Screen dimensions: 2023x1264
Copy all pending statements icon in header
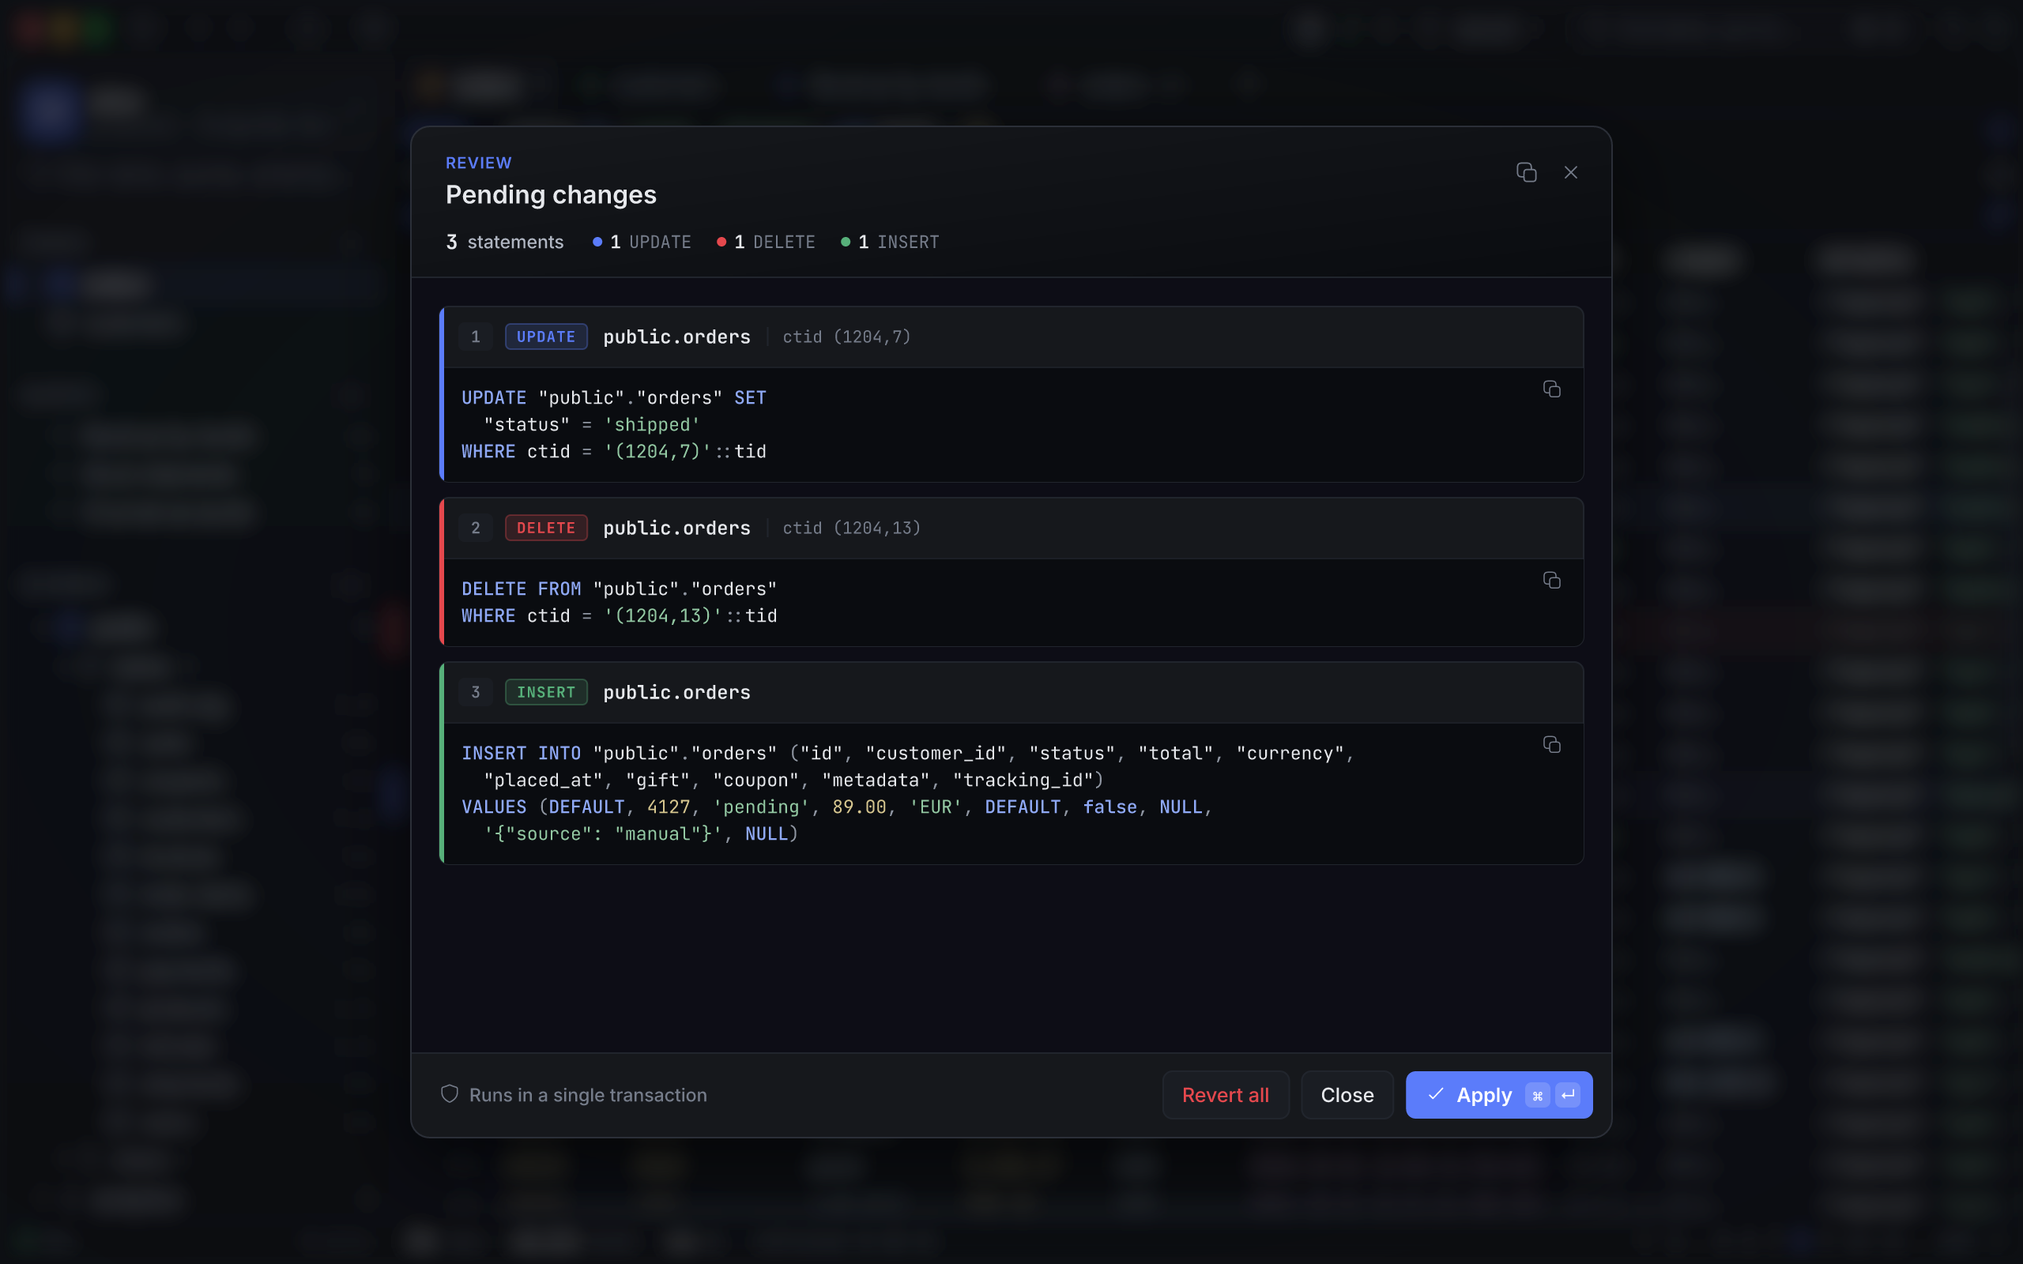click(x=1526, y=172)
